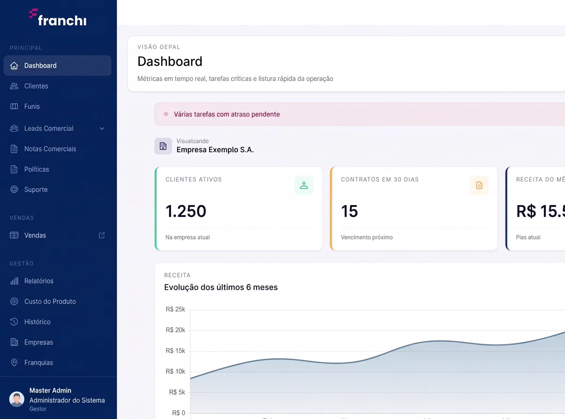Click the franchi logo

pos(58,17)
